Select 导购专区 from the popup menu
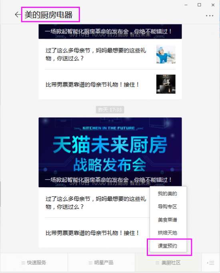 tap(168, 207)
